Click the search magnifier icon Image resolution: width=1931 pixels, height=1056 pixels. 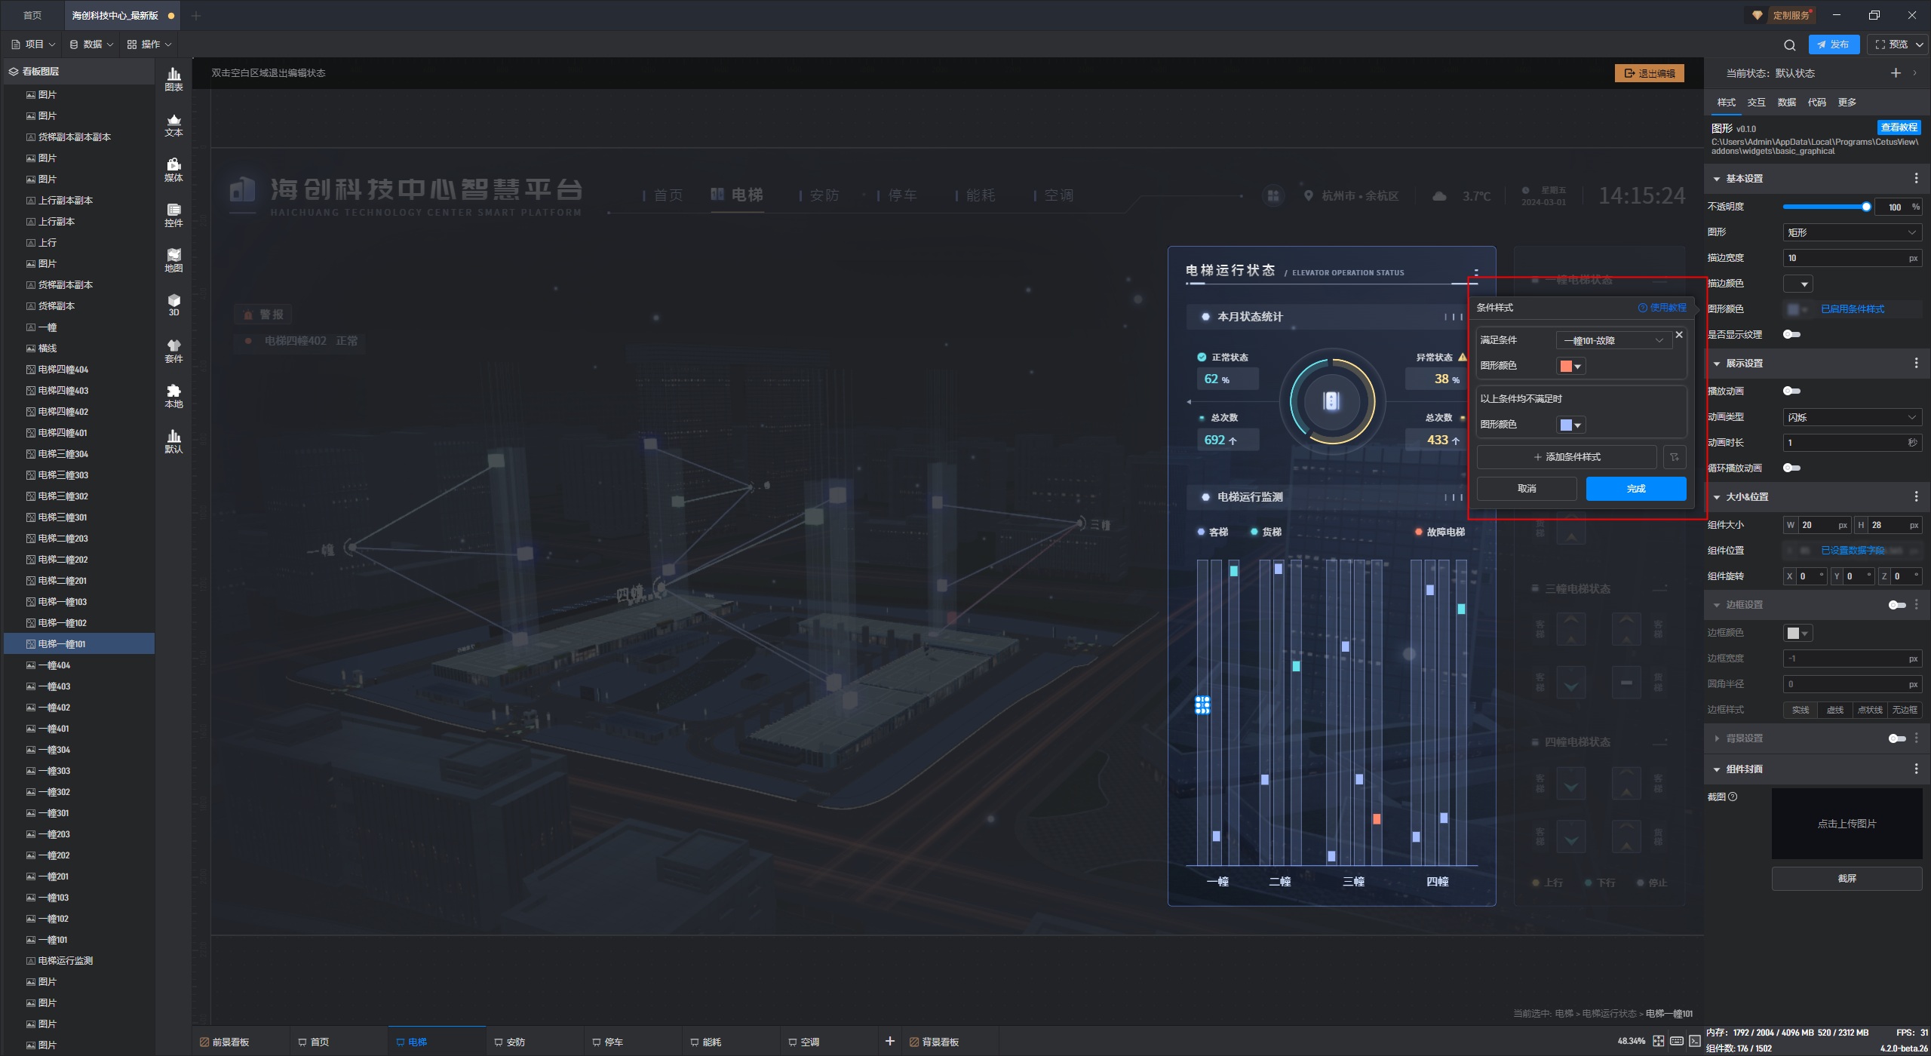click(x=1789, y=45)
